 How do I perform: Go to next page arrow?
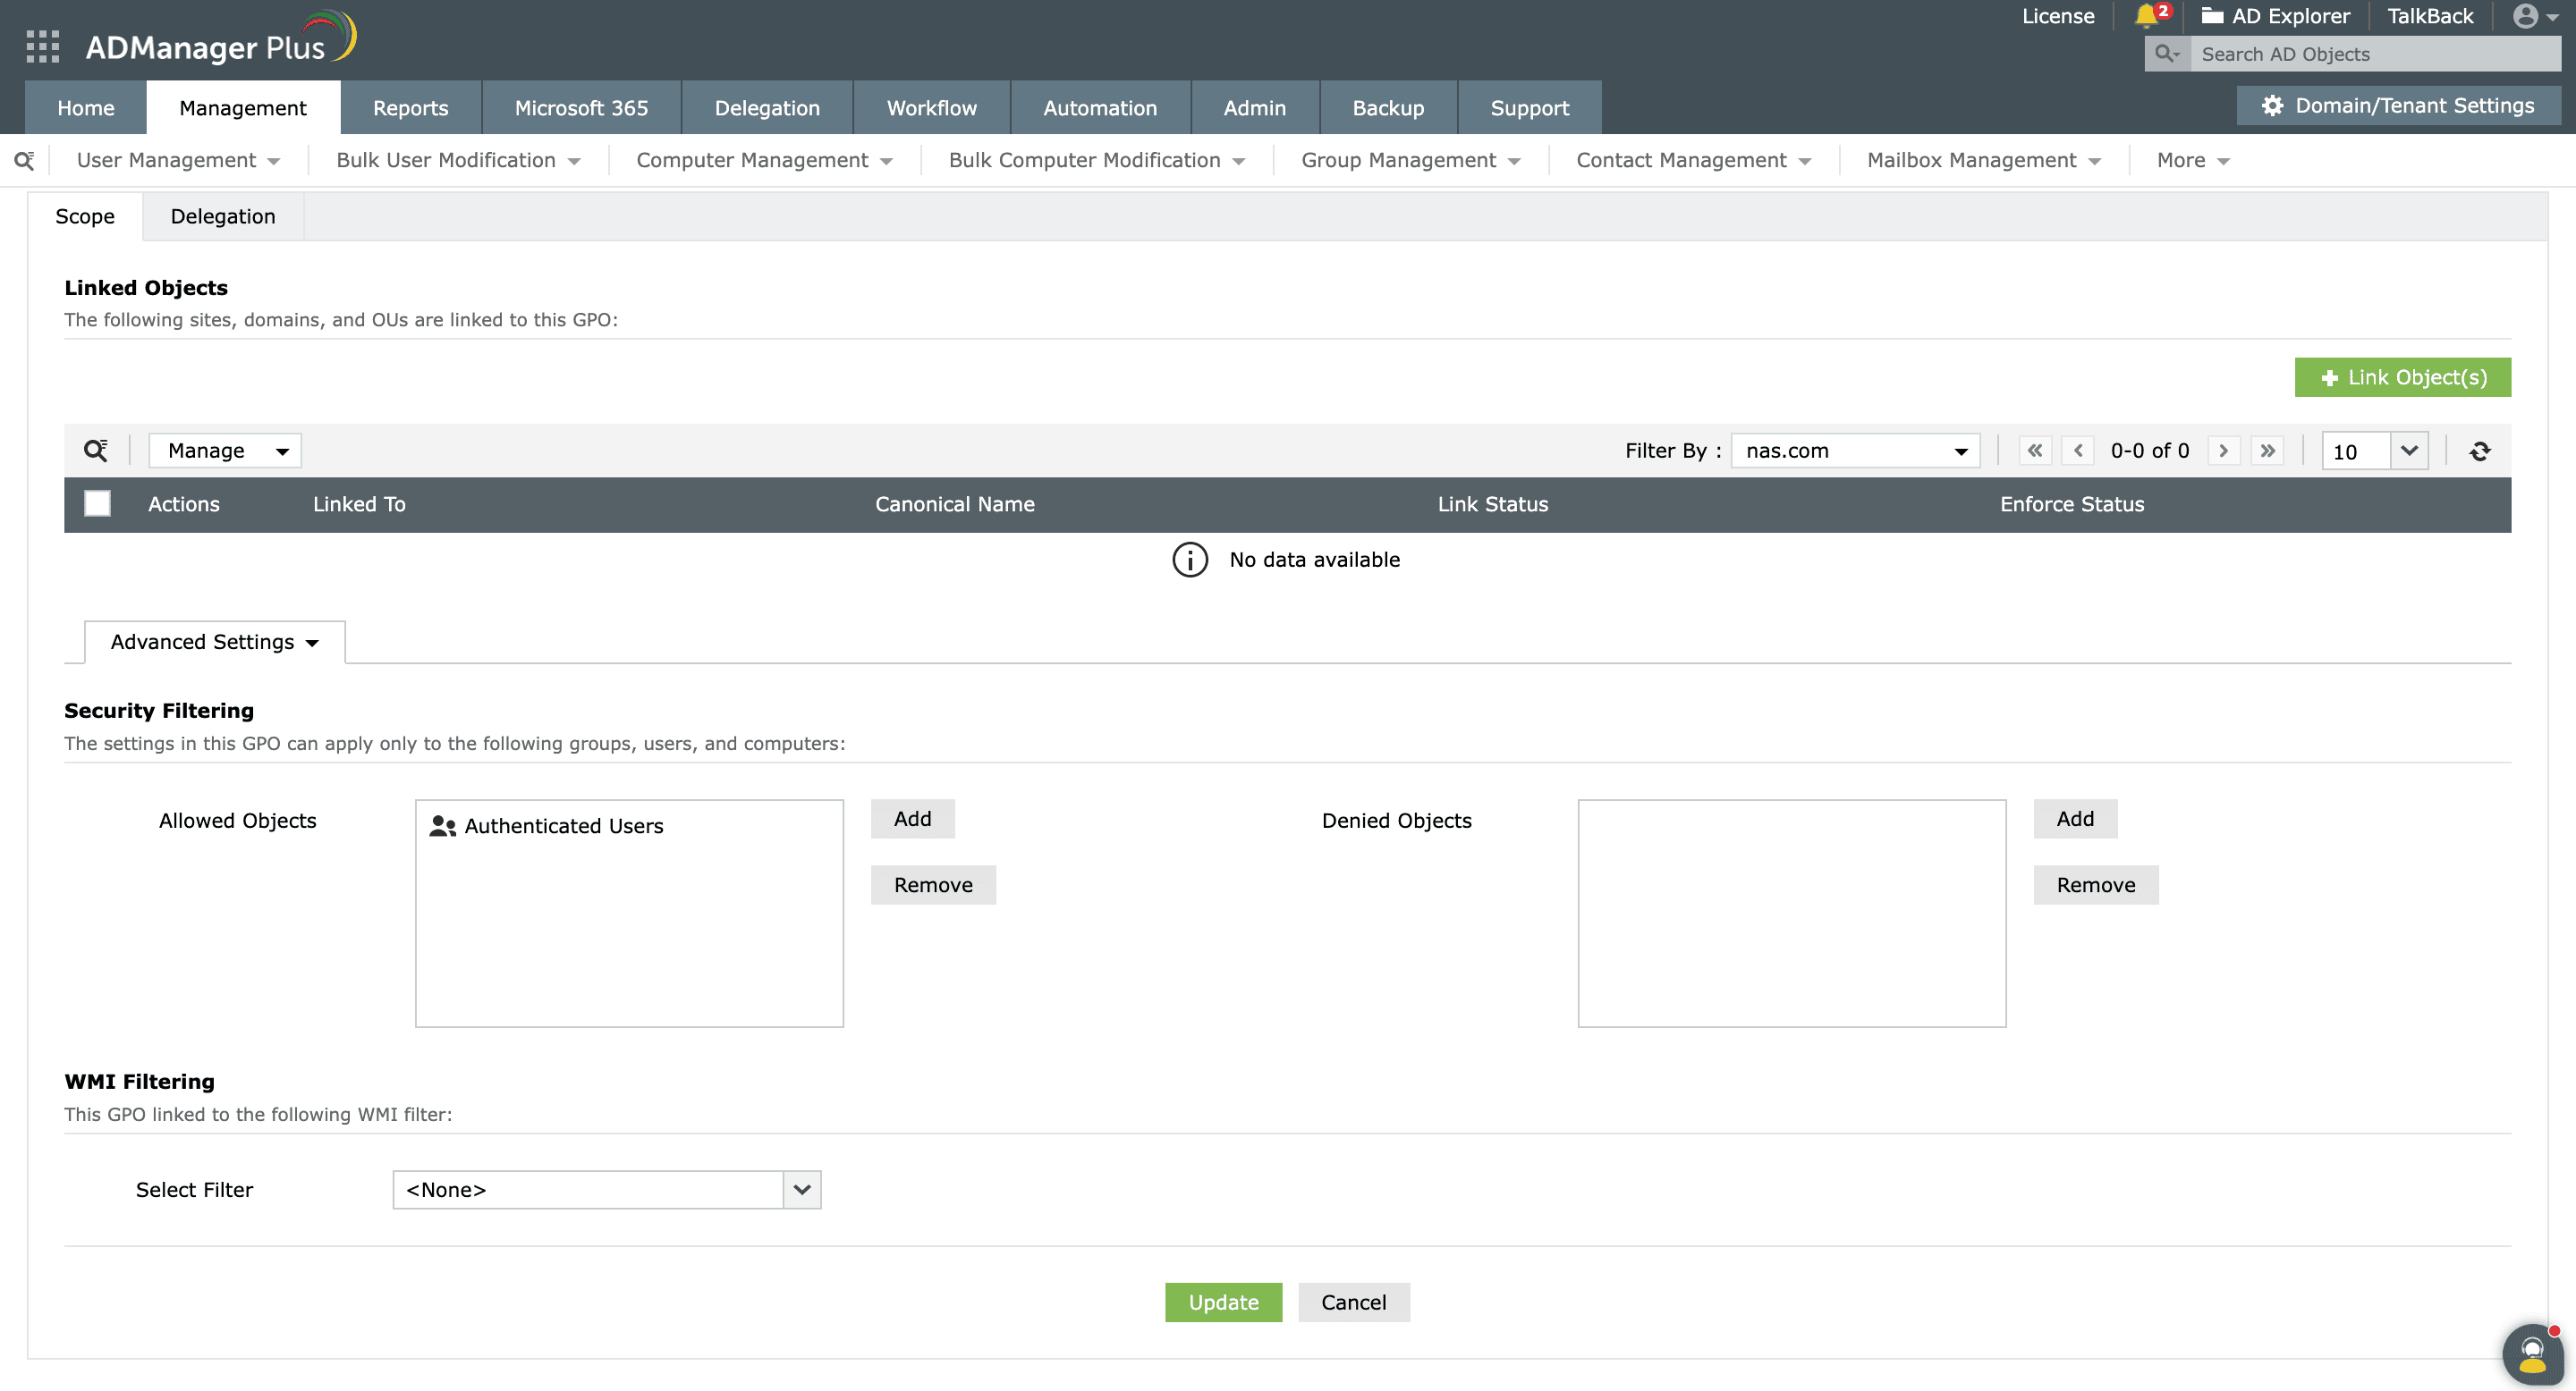(2223, 451)
